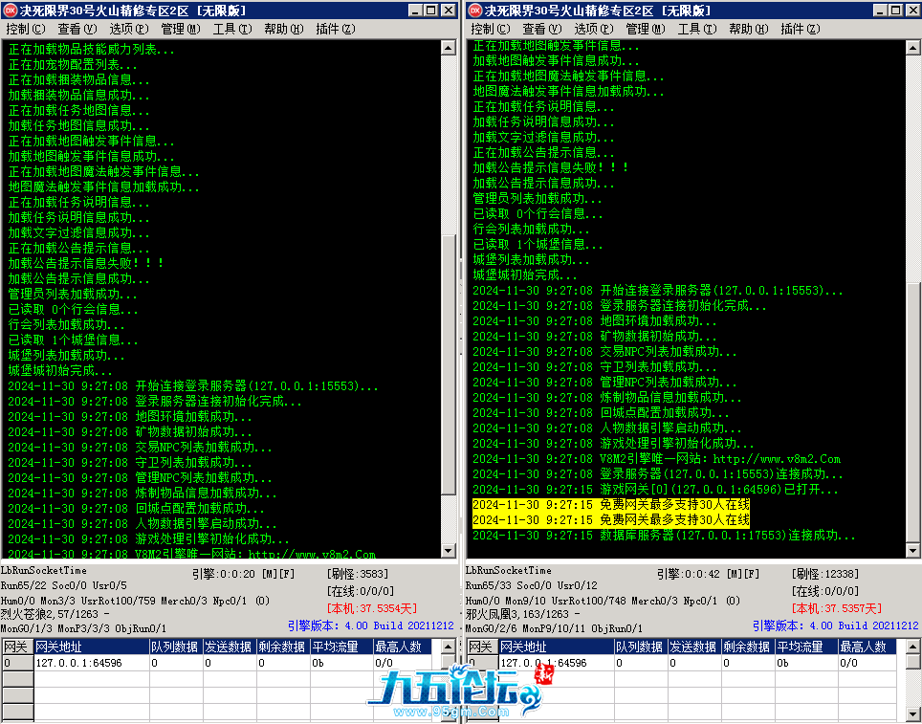Open the 帮助 menu in right window
The height and width of the screenshot is (724, 922).
748,29
